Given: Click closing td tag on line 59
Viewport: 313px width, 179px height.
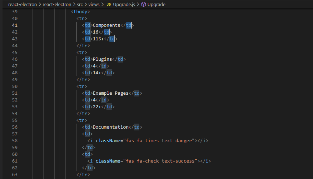Looking at the screenshot, I should pyautogui.click(x=89, y=148).
